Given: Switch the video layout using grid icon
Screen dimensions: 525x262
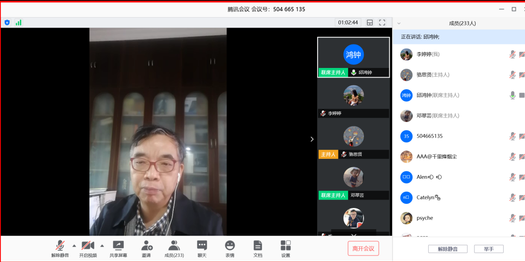Looking at the screenshot, I should [x=370, y=23].
